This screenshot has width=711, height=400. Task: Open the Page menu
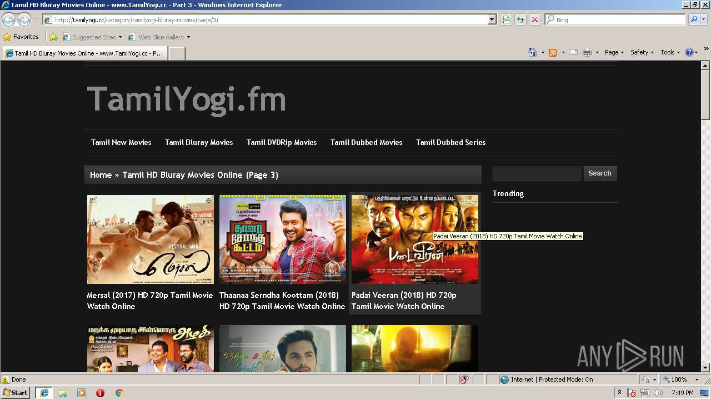click(614, 52)
